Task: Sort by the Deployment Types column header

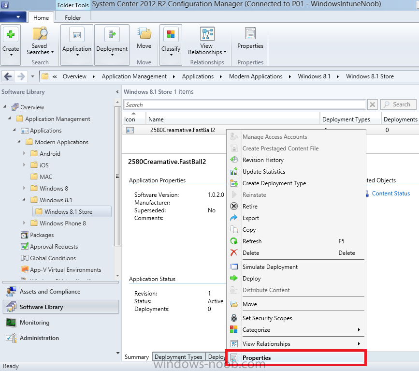Action: click(350, 119)
